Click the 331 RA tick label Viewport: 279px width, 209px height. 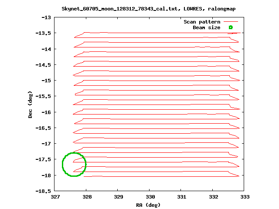click(x=182, y=197)
